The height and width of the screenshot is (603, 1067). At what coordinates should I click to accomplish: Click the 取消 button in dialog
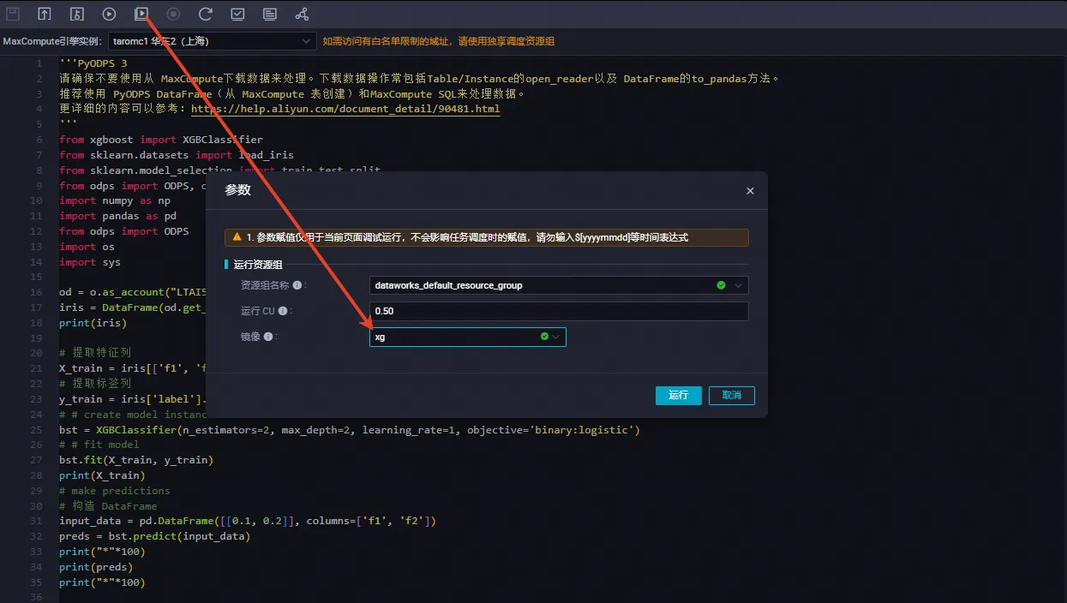click(731, 395)
